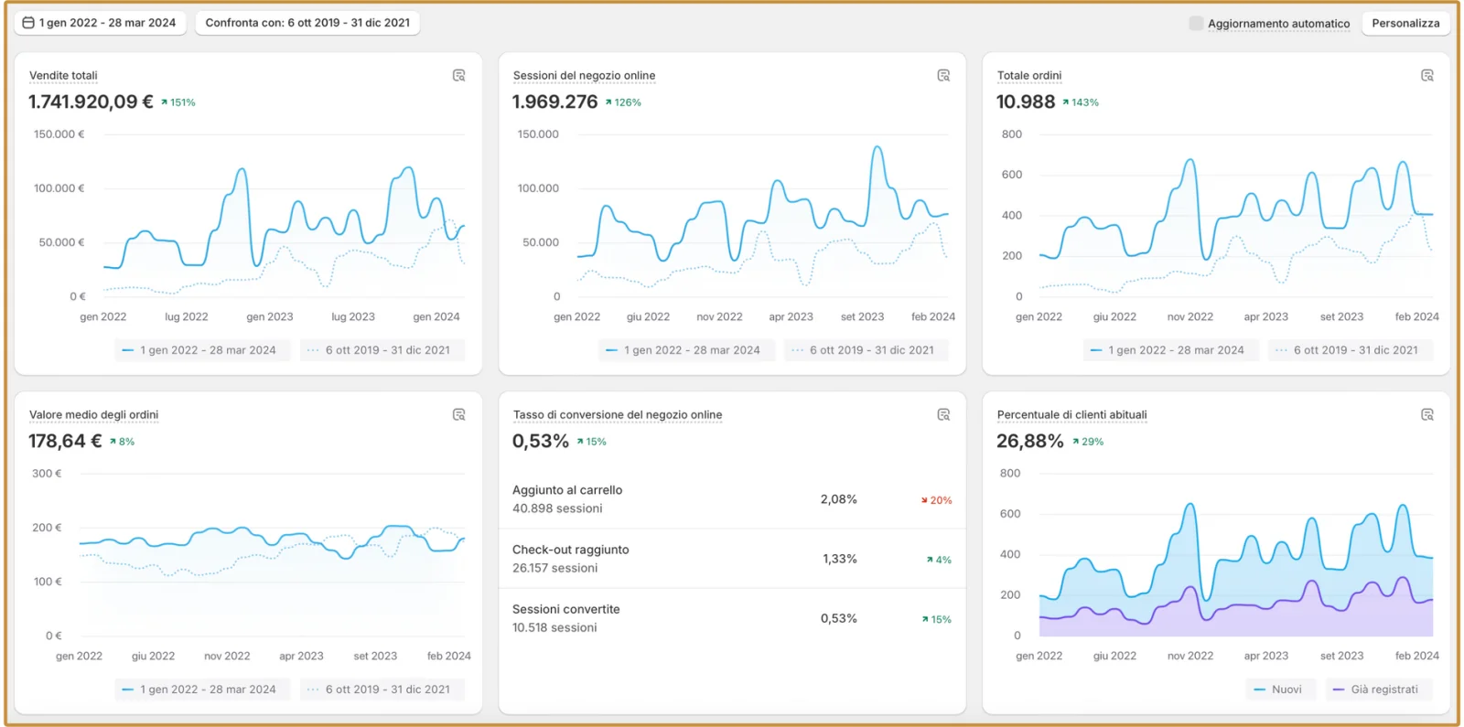Click the Personalizza button
Viewport: 1464px width, 727px height.
click(1405, 23)
